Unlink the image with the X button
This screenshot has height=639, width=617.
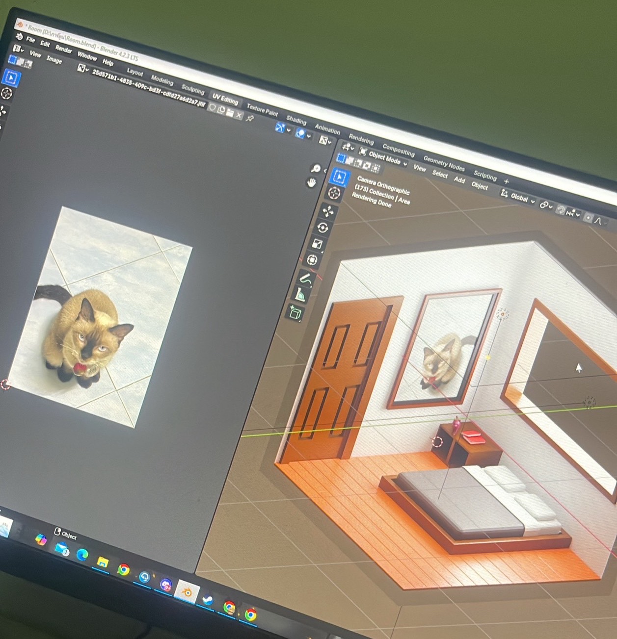tap(239, 115)
